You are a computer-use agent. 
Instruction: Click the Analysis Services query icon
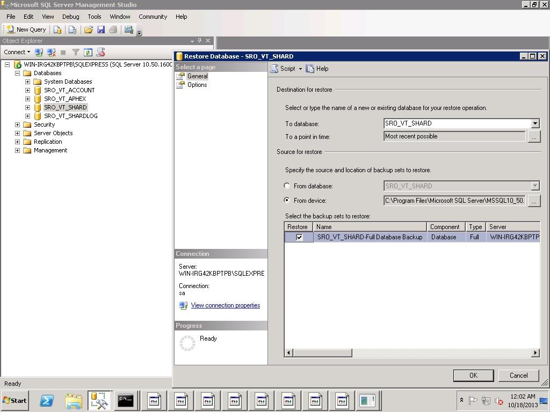(73, 30)
